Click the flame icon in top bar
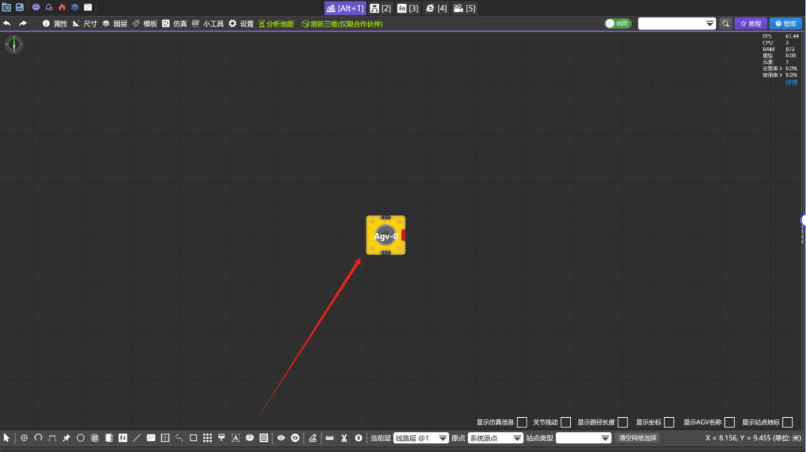Viewport: 806px width, 452px height. [62, 7]
